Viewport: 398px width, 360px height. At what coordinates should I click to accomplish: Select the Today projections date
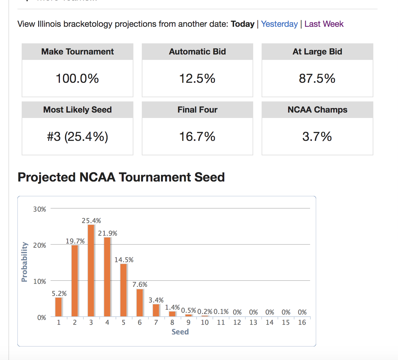pos(242,24)
